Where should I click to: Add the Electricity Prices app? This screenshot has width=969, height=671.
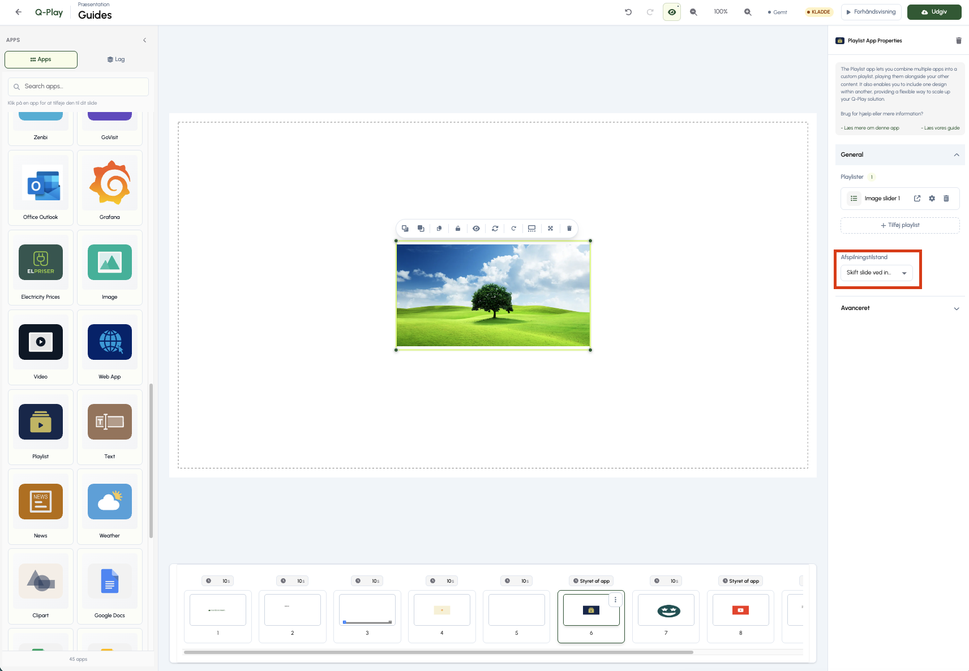coord(41,268)
